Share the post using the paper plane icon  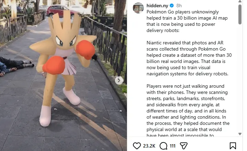point(183,145)
